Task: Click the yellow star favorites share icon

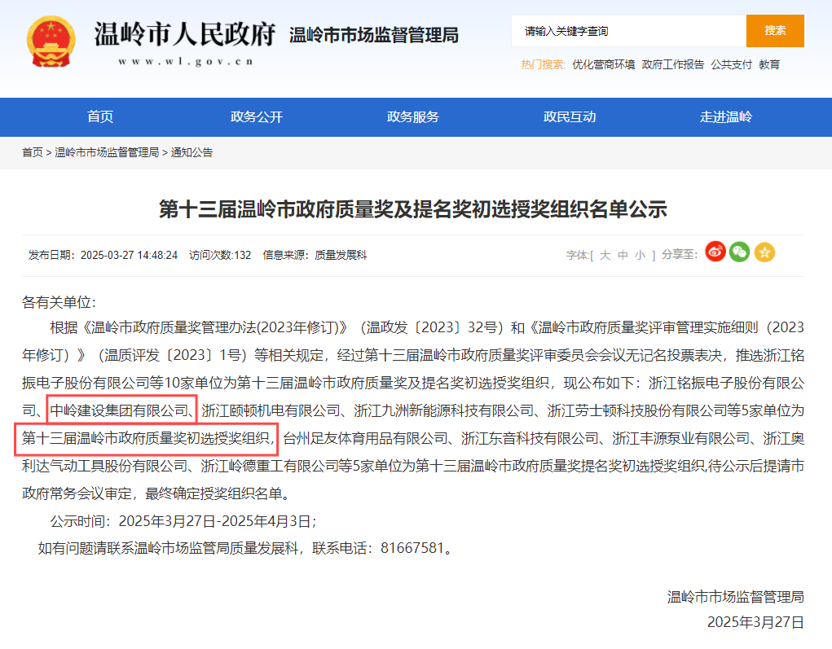Action: 764,252
